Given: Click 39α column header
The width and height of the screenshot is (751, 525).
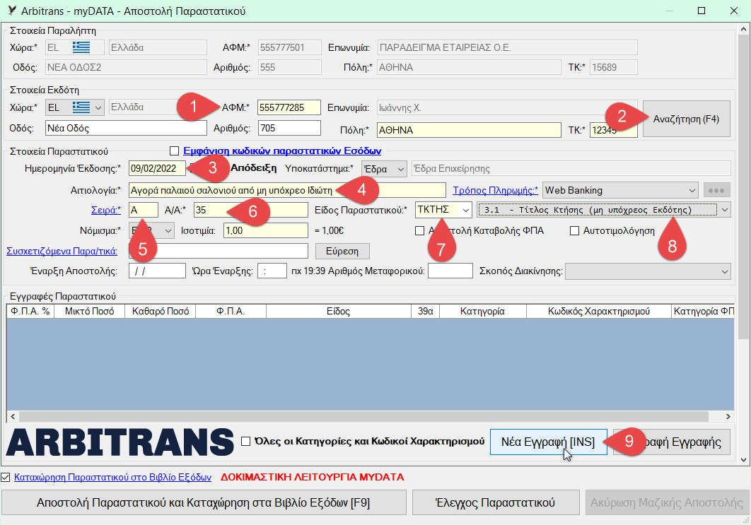Looking at the screenshot, I should click(425, 312).
